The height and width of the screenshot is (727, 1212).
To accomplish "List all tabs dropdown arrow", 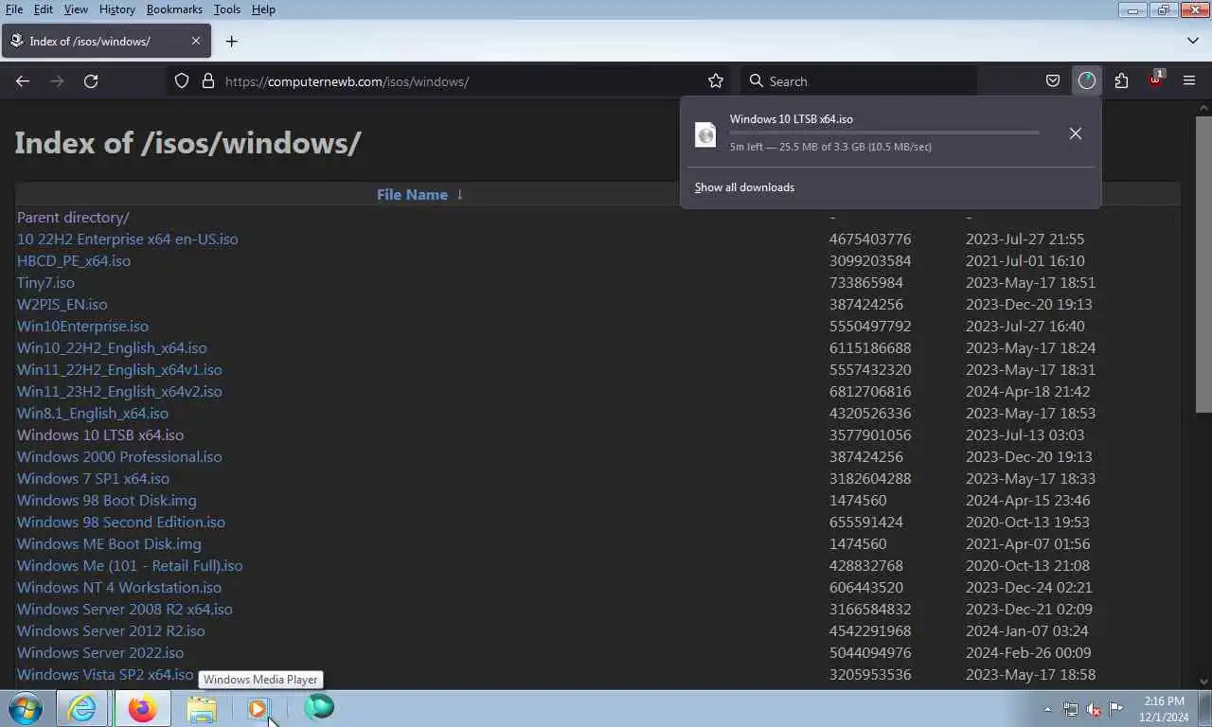I will [x=1192, y=41].
